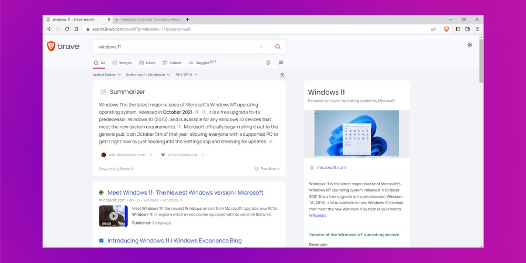526x263 pixels.
Task: Bookmark this page using the bookmark icon
Action: [76, 29]
